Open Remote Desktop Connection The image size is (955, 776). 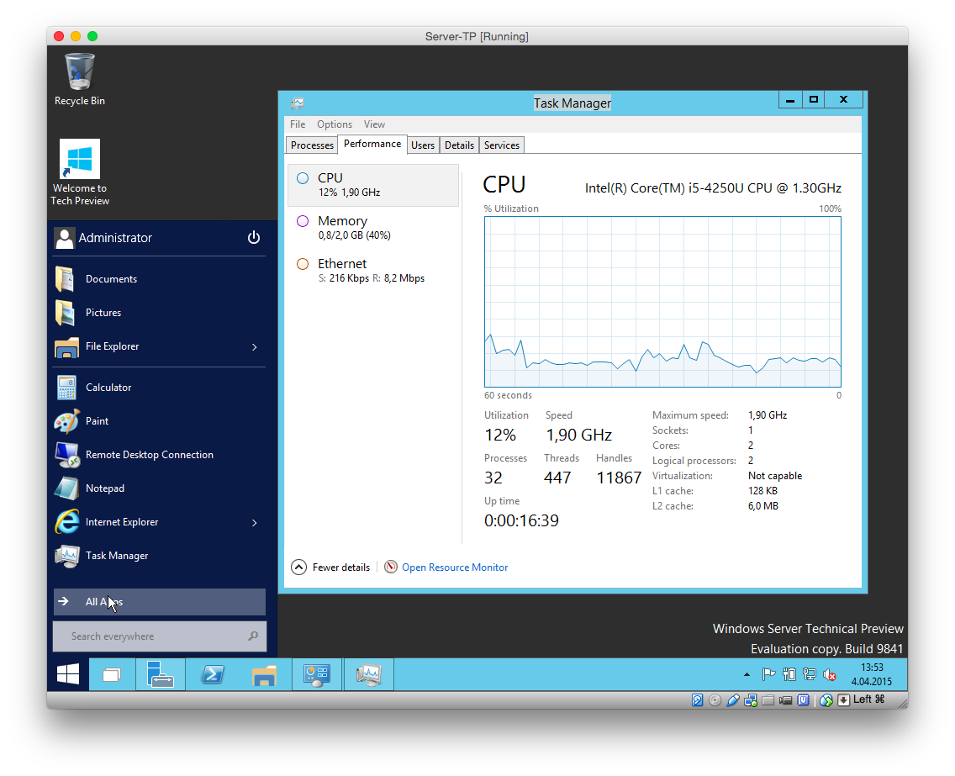tap(149, 455)
